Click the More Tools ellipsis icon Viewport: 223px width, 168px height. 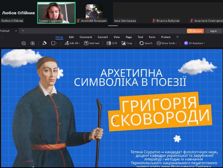[x=159, y=43]
